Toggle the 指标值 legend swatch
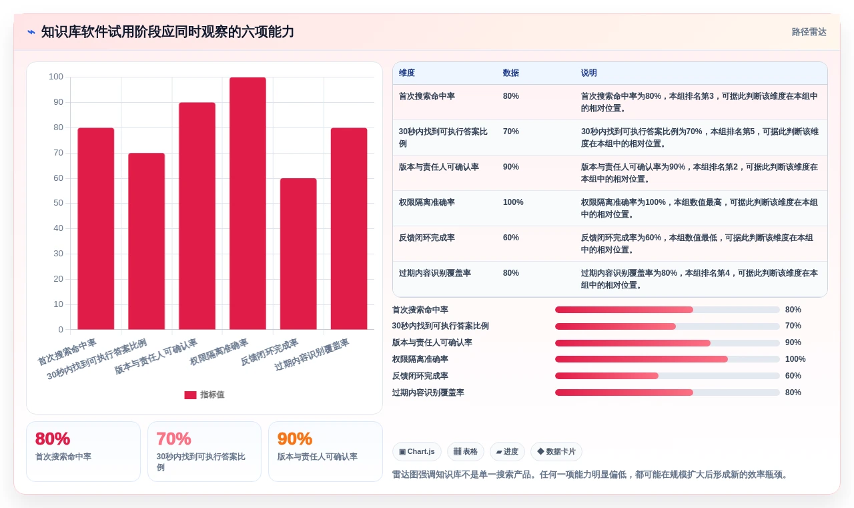 [x=190, y=395]
